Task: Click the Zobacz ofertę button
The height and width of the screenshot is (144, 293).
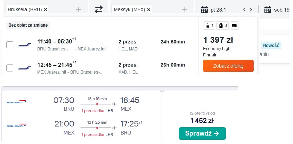Action: click(x=228, y=66)
